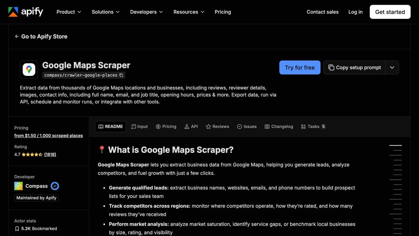
Task: Jump to first section in README outline
Action: point(396,145)
